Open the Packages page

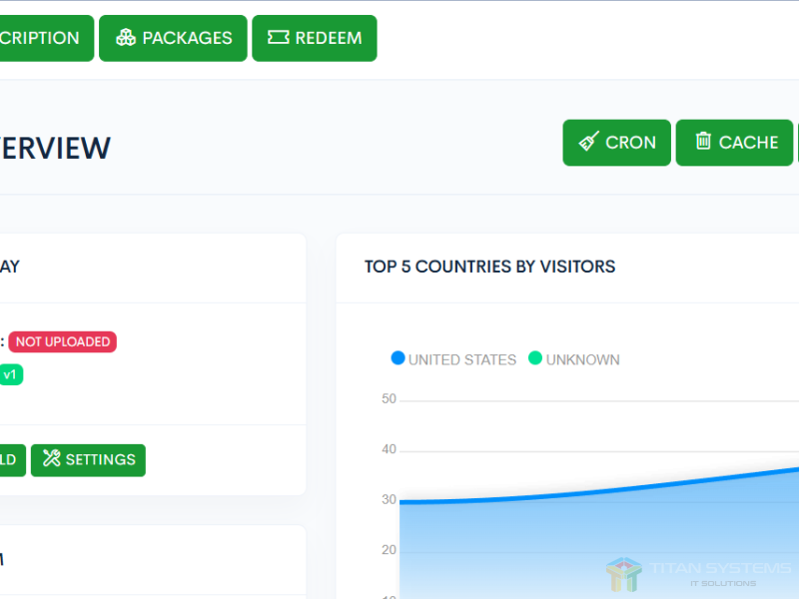tap(173, 38)
